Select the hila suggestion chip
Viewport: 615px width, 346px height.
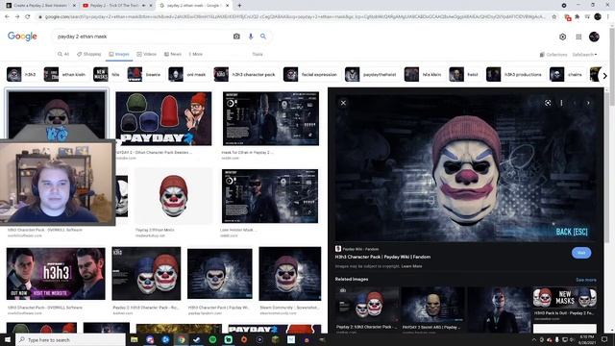[107, 75]
